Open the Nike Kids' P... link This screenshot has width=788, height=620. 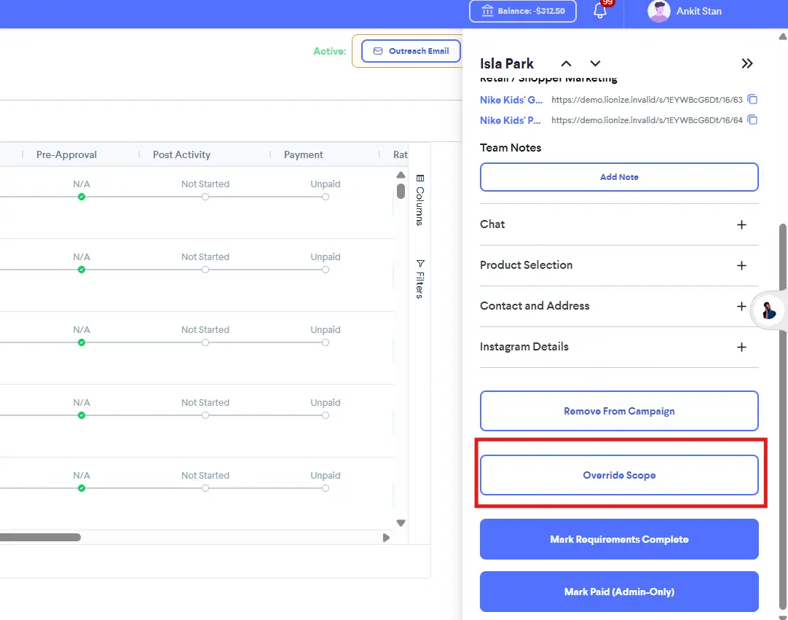click(510, 120)
